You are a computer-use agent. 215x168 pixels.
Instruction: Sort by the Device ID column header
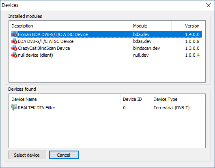[x=136, y=99]
